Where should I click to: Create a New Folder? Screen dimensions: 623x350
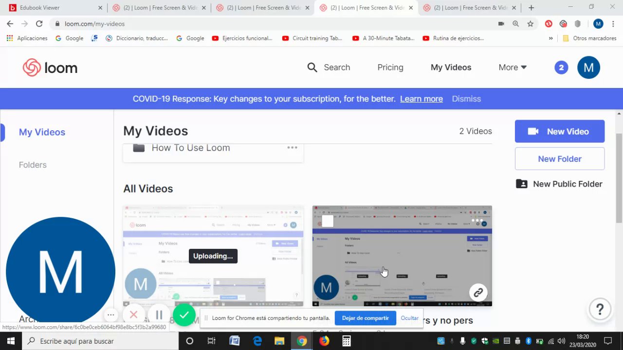coord(560,159)
